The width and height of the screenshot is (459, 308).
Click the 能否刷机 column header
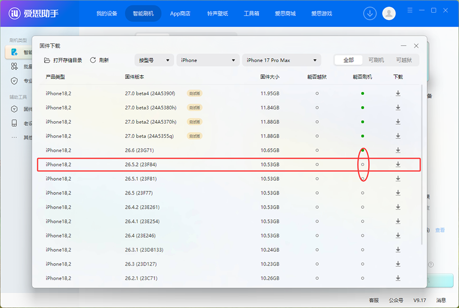(363, 77)
